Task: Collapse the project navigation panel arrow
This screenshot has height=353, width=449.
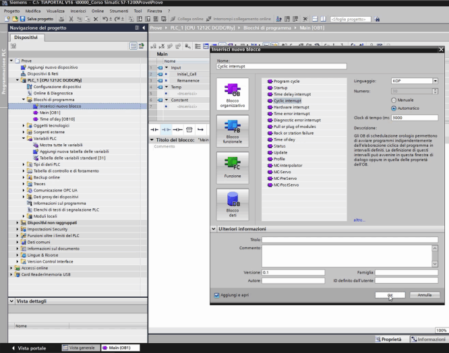Action: click(x=144, y=28)
